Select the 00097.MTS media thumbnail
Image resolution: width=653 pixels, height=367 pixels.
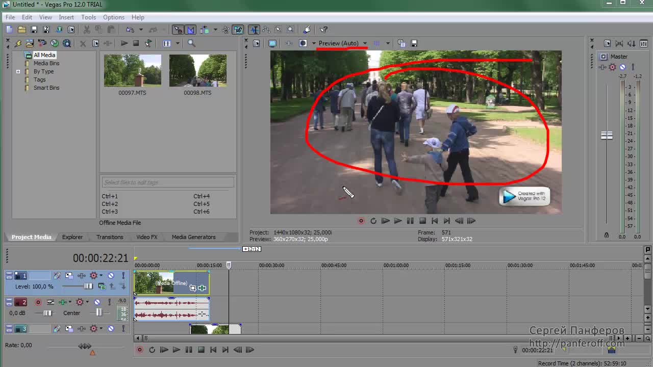tap(133, 70)
